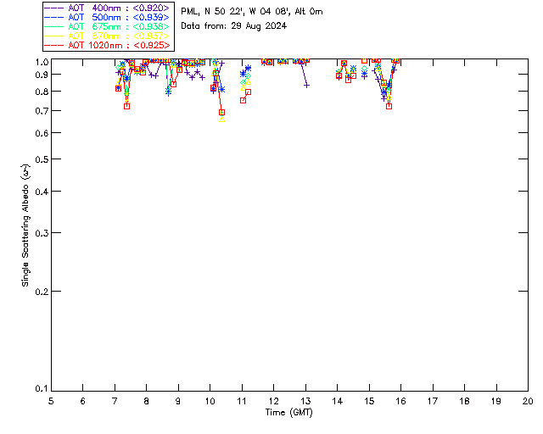Screen dimensions: 543x434
Task: Click the lowest red square marker near 15:40
Action: click(x=389, y=105)
